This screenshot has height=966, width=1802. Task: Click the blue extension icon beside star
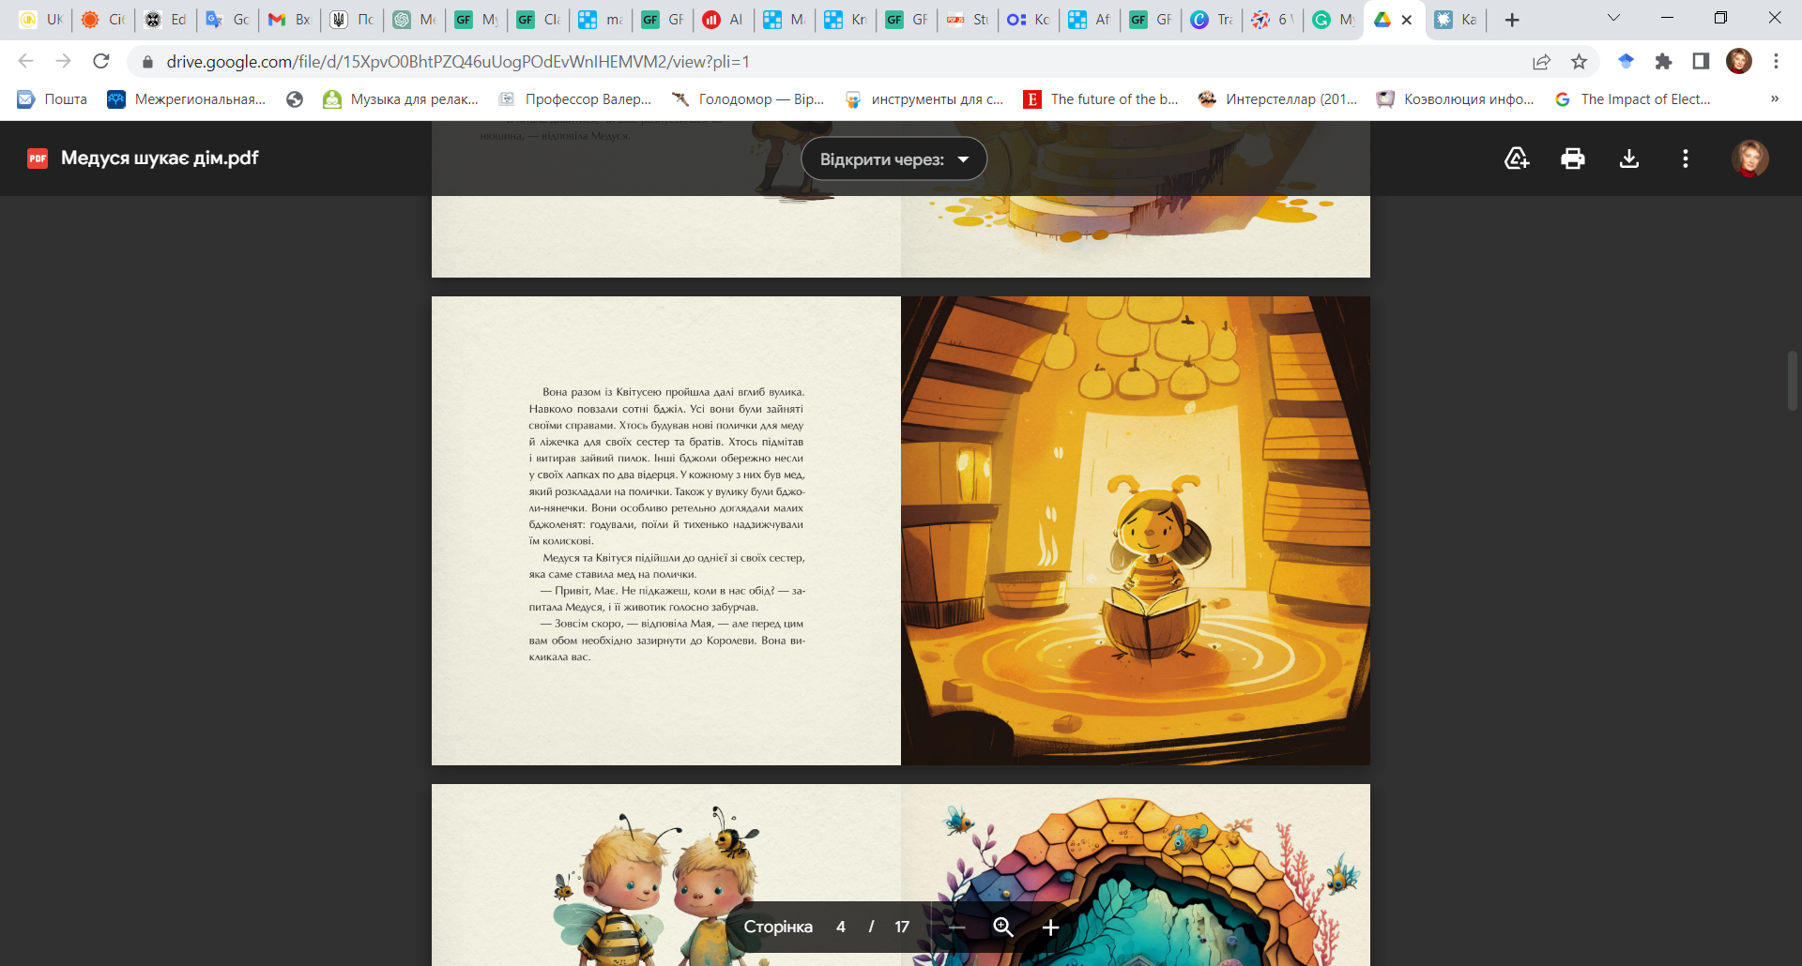coord(1626,62)
